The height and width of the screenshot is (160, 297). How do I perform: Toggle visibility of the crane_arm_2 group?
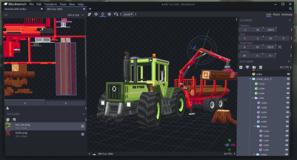click(x=288, y=79)
